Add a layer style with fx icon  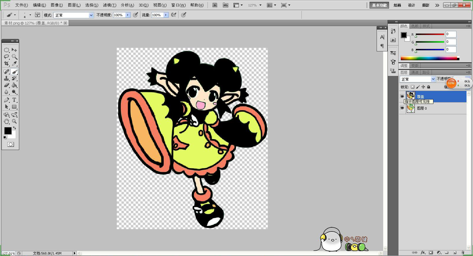pyautogui.click(x=423, y=253)
